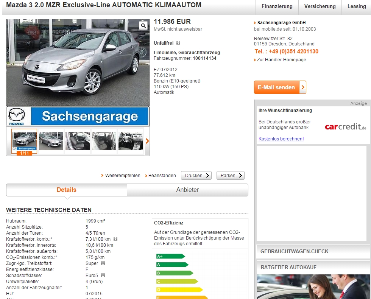Click the carcredit.de logo

tap(345, 127)
